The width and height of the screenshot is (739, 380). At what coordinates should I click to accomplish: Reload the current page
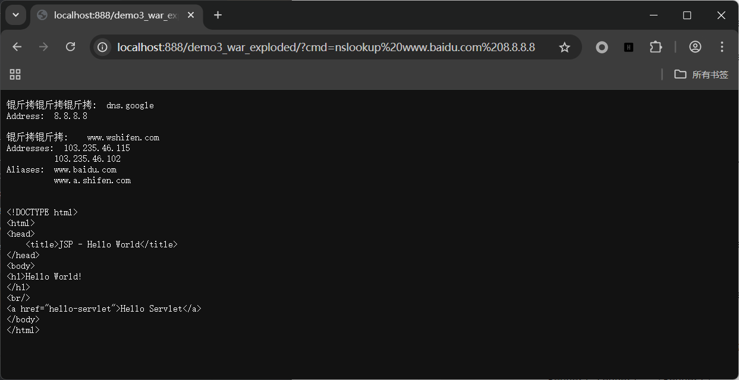pos(70,46)
